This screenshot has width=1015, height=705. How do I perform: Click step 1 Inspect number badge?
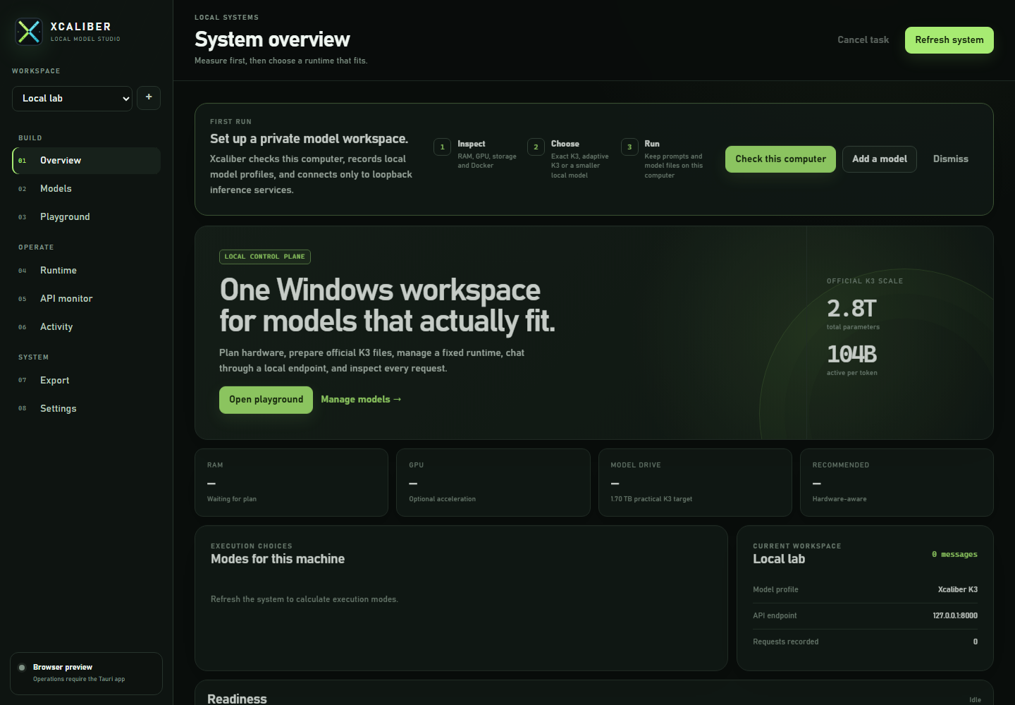pyautogui.click(x=442, y=147)
